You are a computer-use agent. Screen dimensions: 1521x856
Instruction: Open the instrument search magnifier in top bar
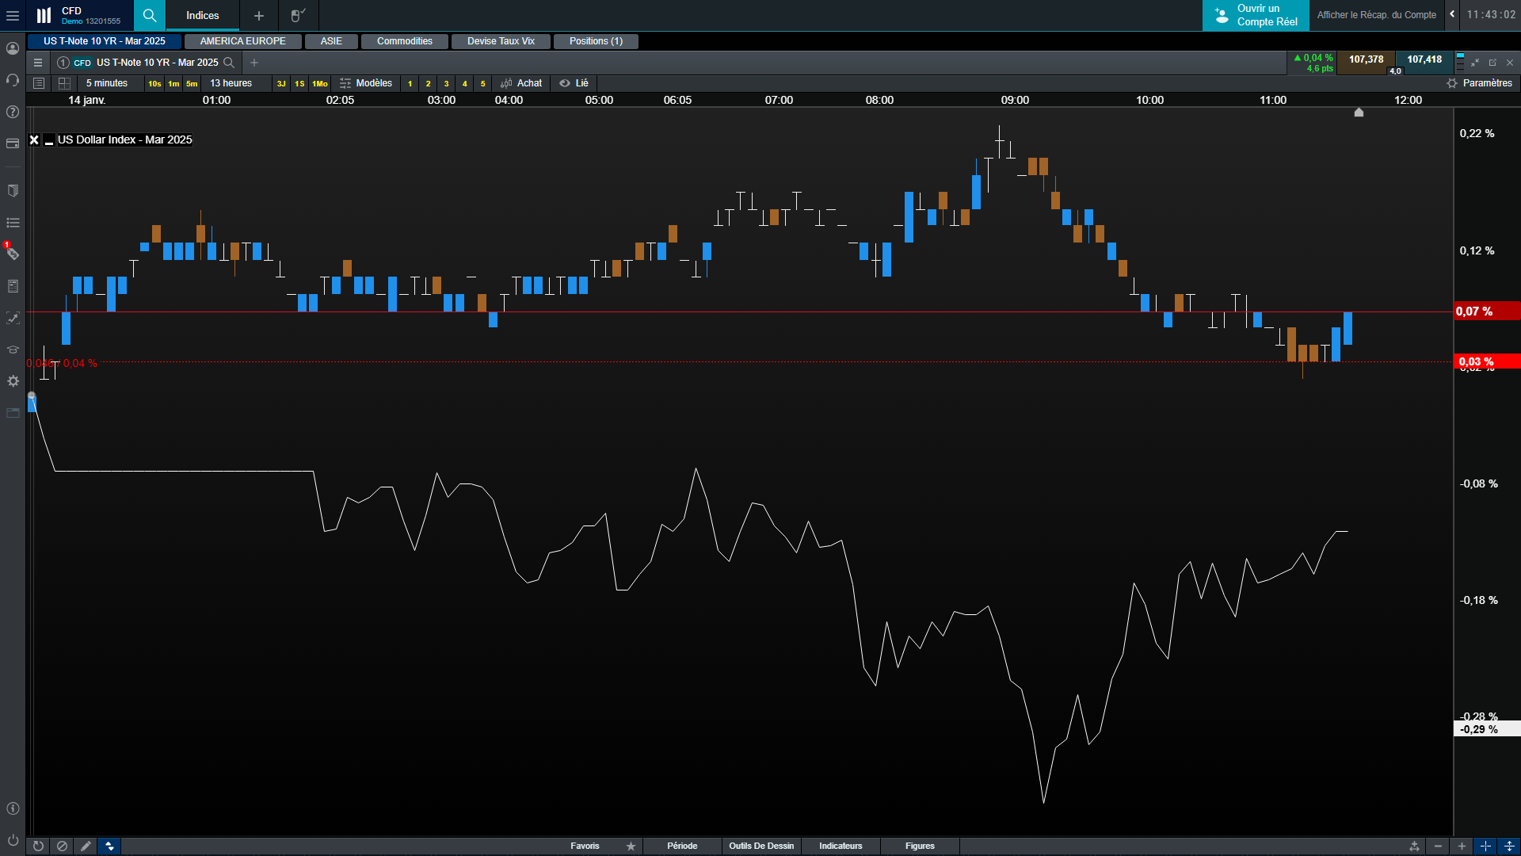click(149, 15)
